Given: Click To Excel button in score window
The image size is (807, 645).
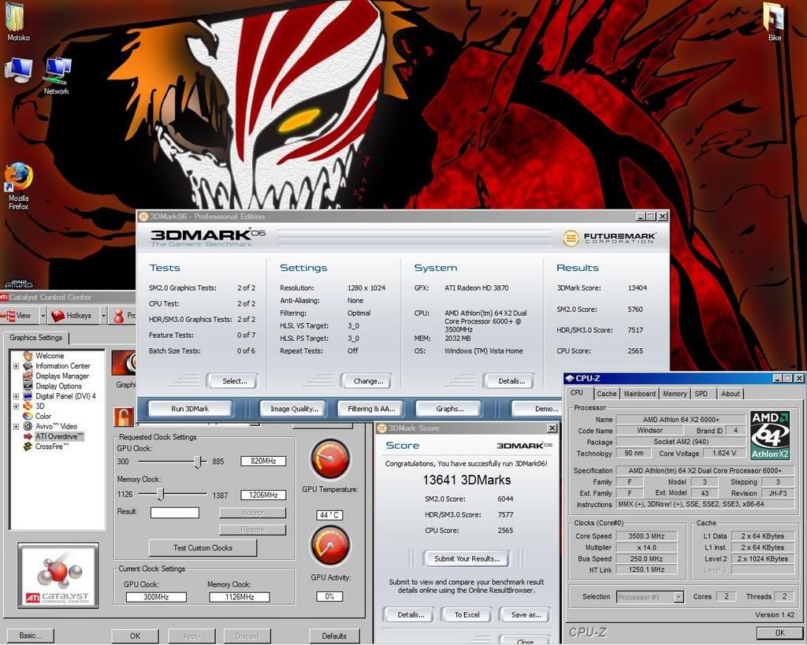Looking at the screenshot, I should (x=467, y=614).
